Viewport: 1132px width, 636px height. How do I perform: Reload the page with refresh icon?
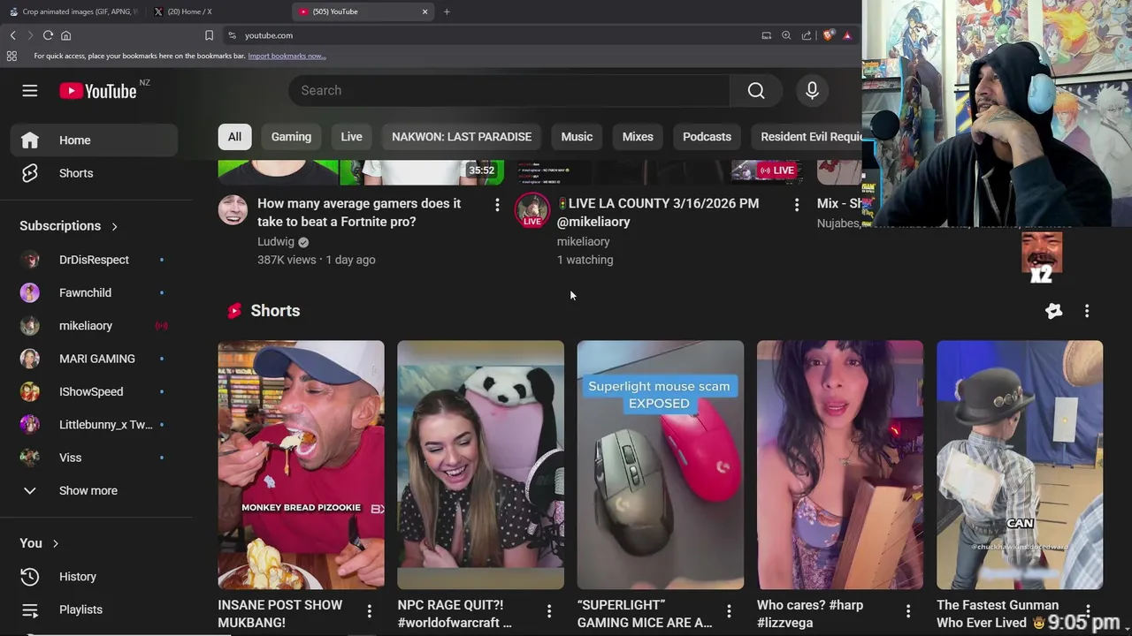tap(48, 35)
